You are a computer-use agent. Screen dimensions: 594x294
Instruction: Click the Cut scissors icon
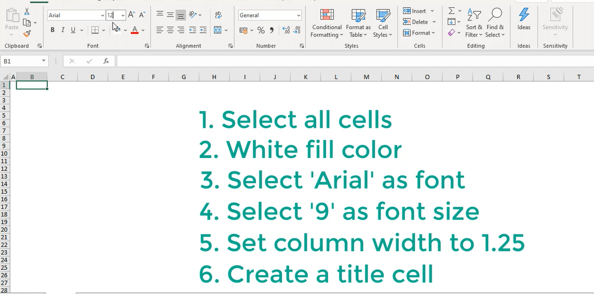(x=26, y=12)
